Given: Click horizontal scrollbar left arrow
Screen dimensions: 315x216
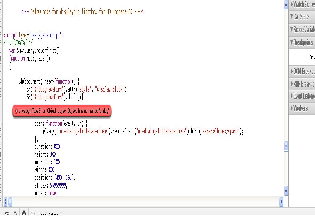Looking at the screenshot, I should click(x=5, y=201).
